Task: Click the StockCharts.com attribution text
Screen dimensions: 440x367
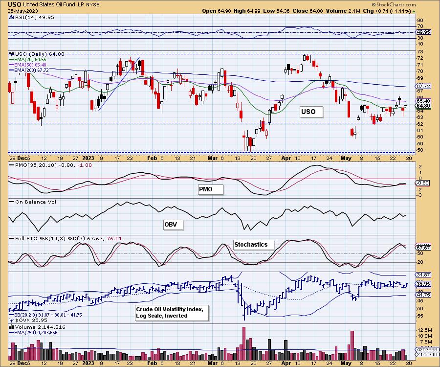Action: coord(394,4)
